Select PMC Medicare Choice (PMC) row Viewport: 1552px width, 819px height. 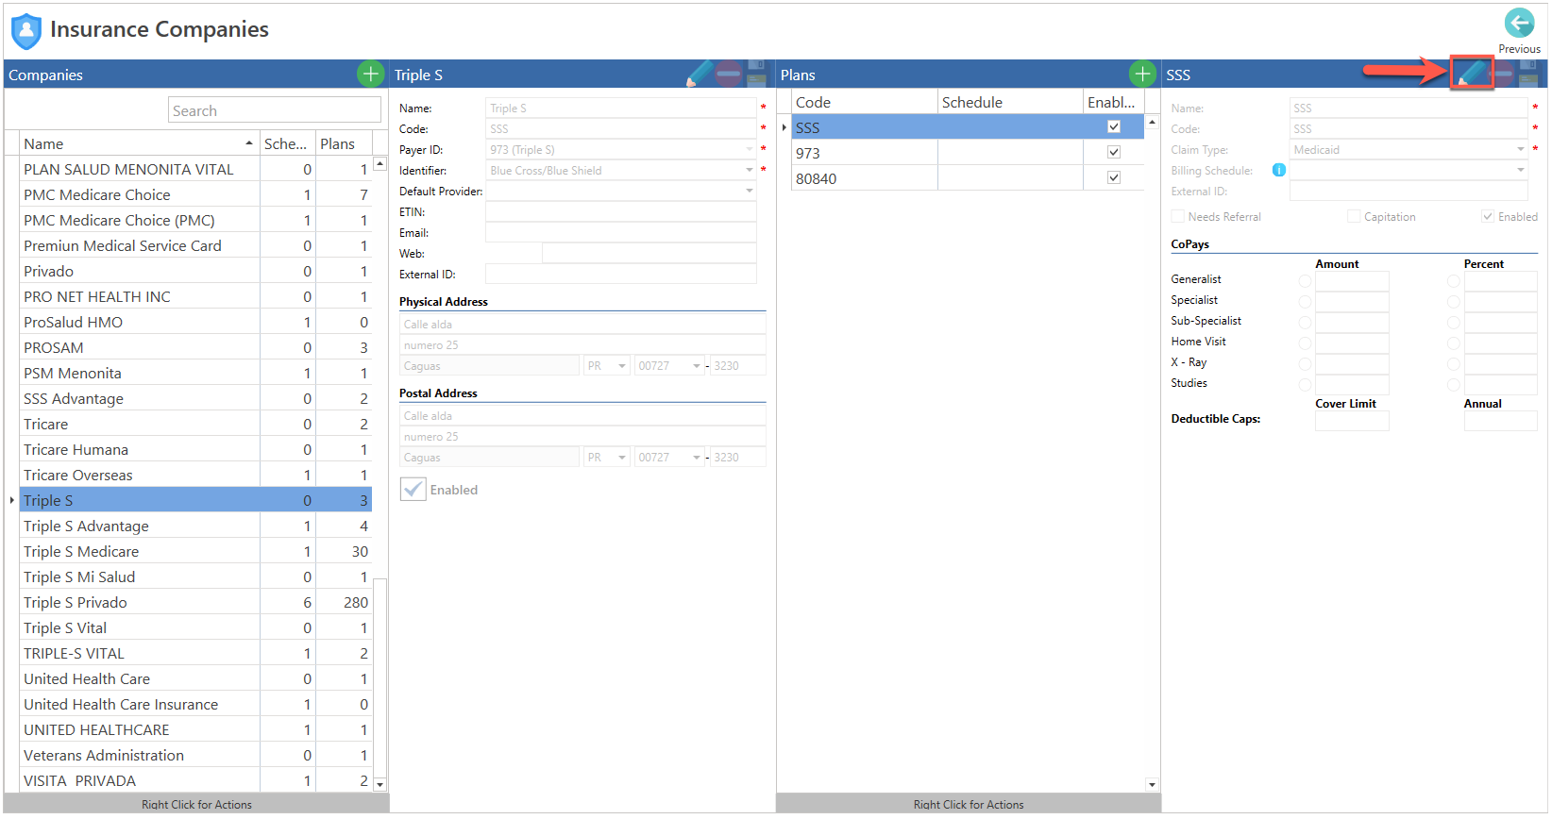[195, 220]
